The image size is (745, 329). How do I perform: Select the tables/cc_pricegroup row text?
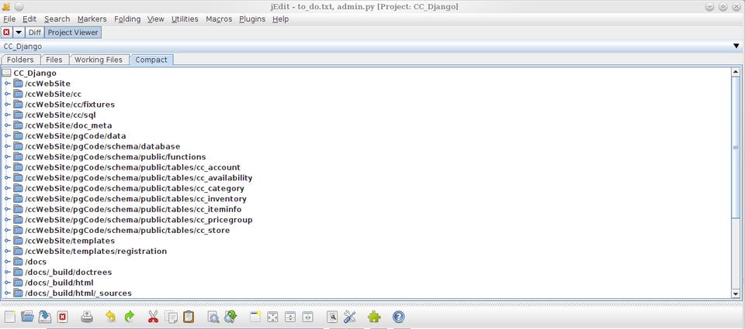pyautogui.click(x=139, y=220)
